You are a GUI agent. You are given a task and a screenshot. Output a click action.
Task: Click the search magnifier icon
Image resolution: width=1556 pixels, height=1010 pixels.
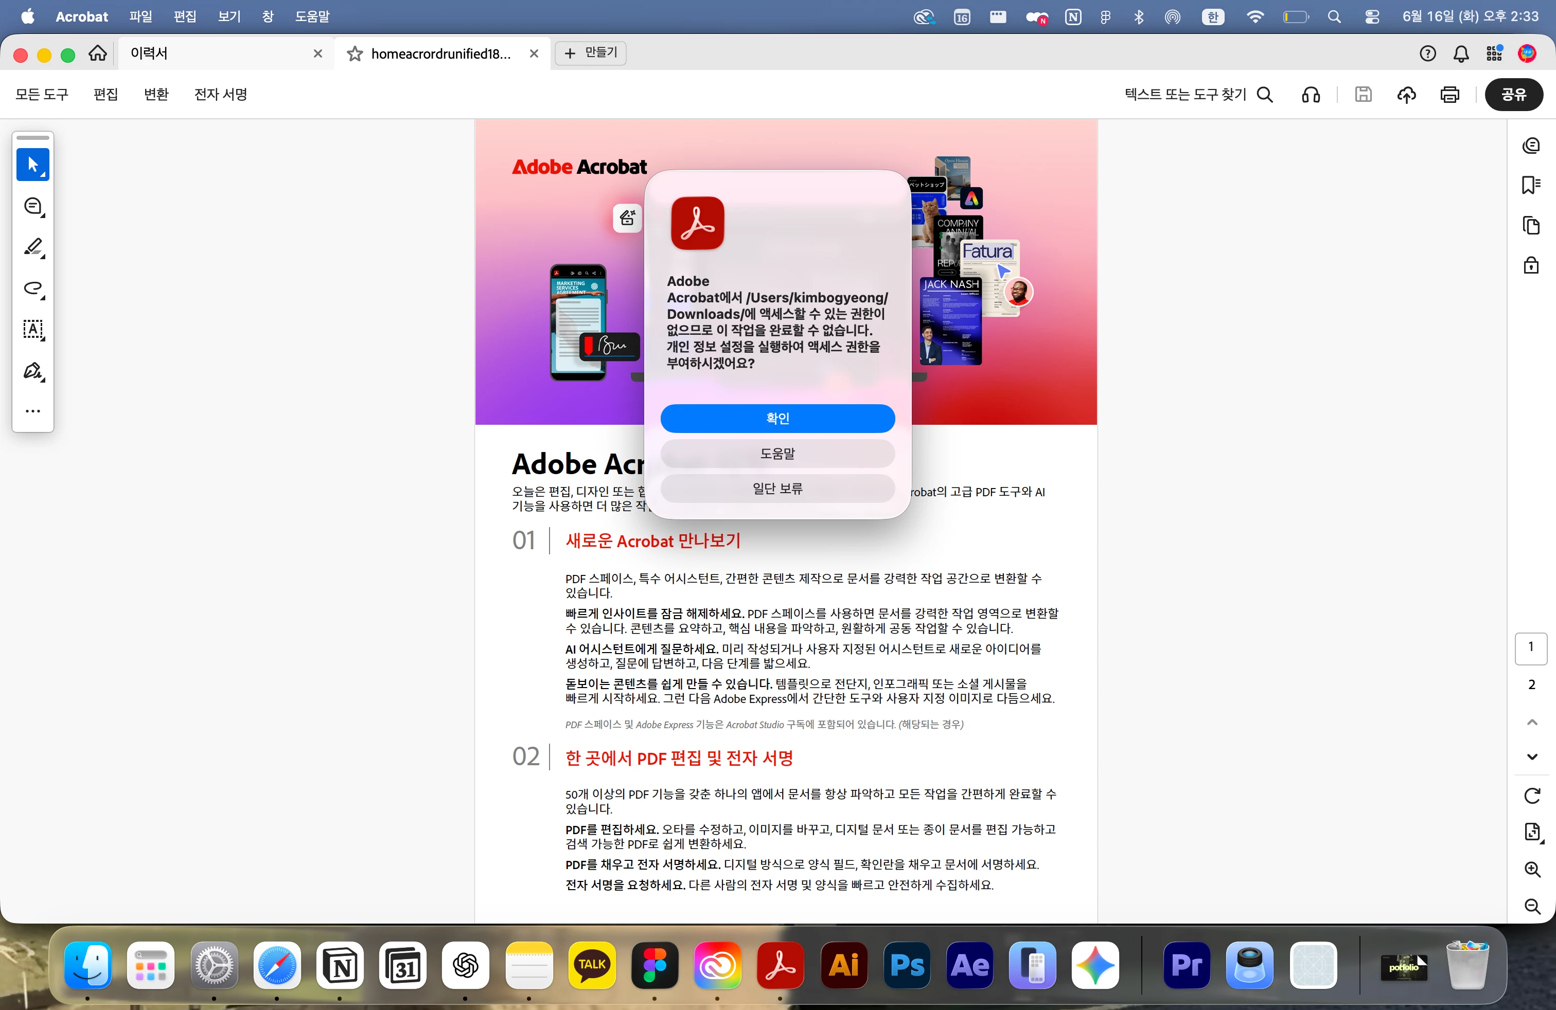click(x=1265, y=95)
